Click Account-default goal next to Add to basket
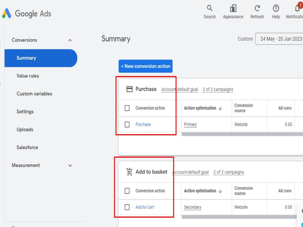 tap(191, 172)
